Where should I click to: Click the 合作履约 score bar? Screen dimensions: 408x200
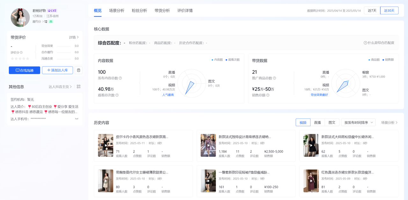coord(63,52)
